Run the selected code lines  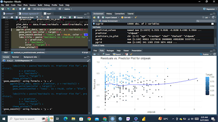(x=63, y=18)
